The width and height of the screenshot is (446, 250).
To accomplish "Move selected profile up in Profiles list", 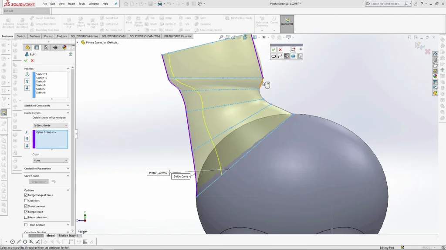I will (x=27, y=81).
